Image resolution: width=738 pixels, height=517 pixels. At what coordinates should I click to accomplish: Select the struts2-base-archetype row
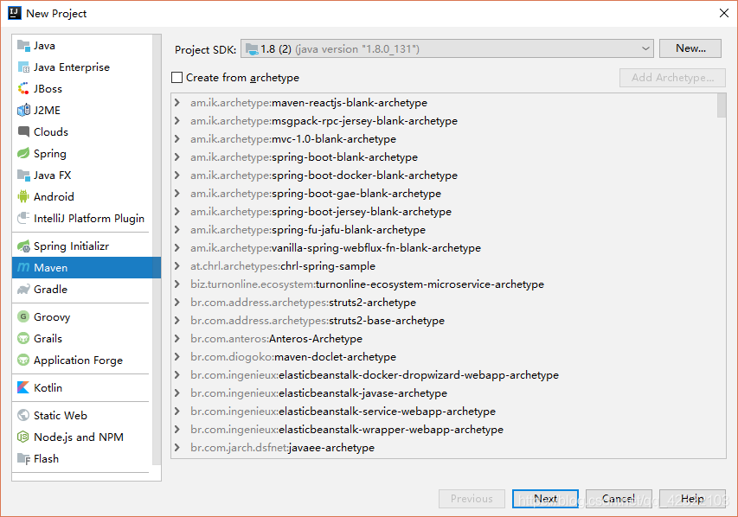[445, 321]
